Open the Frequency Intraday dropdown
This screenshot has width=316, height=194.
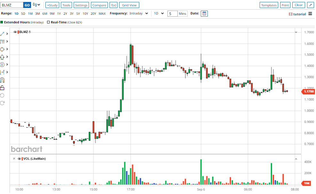[139, 13]
